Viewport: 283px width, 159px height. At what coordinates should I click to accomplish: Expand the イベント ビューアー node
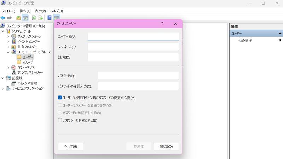(x=8, y=42)
